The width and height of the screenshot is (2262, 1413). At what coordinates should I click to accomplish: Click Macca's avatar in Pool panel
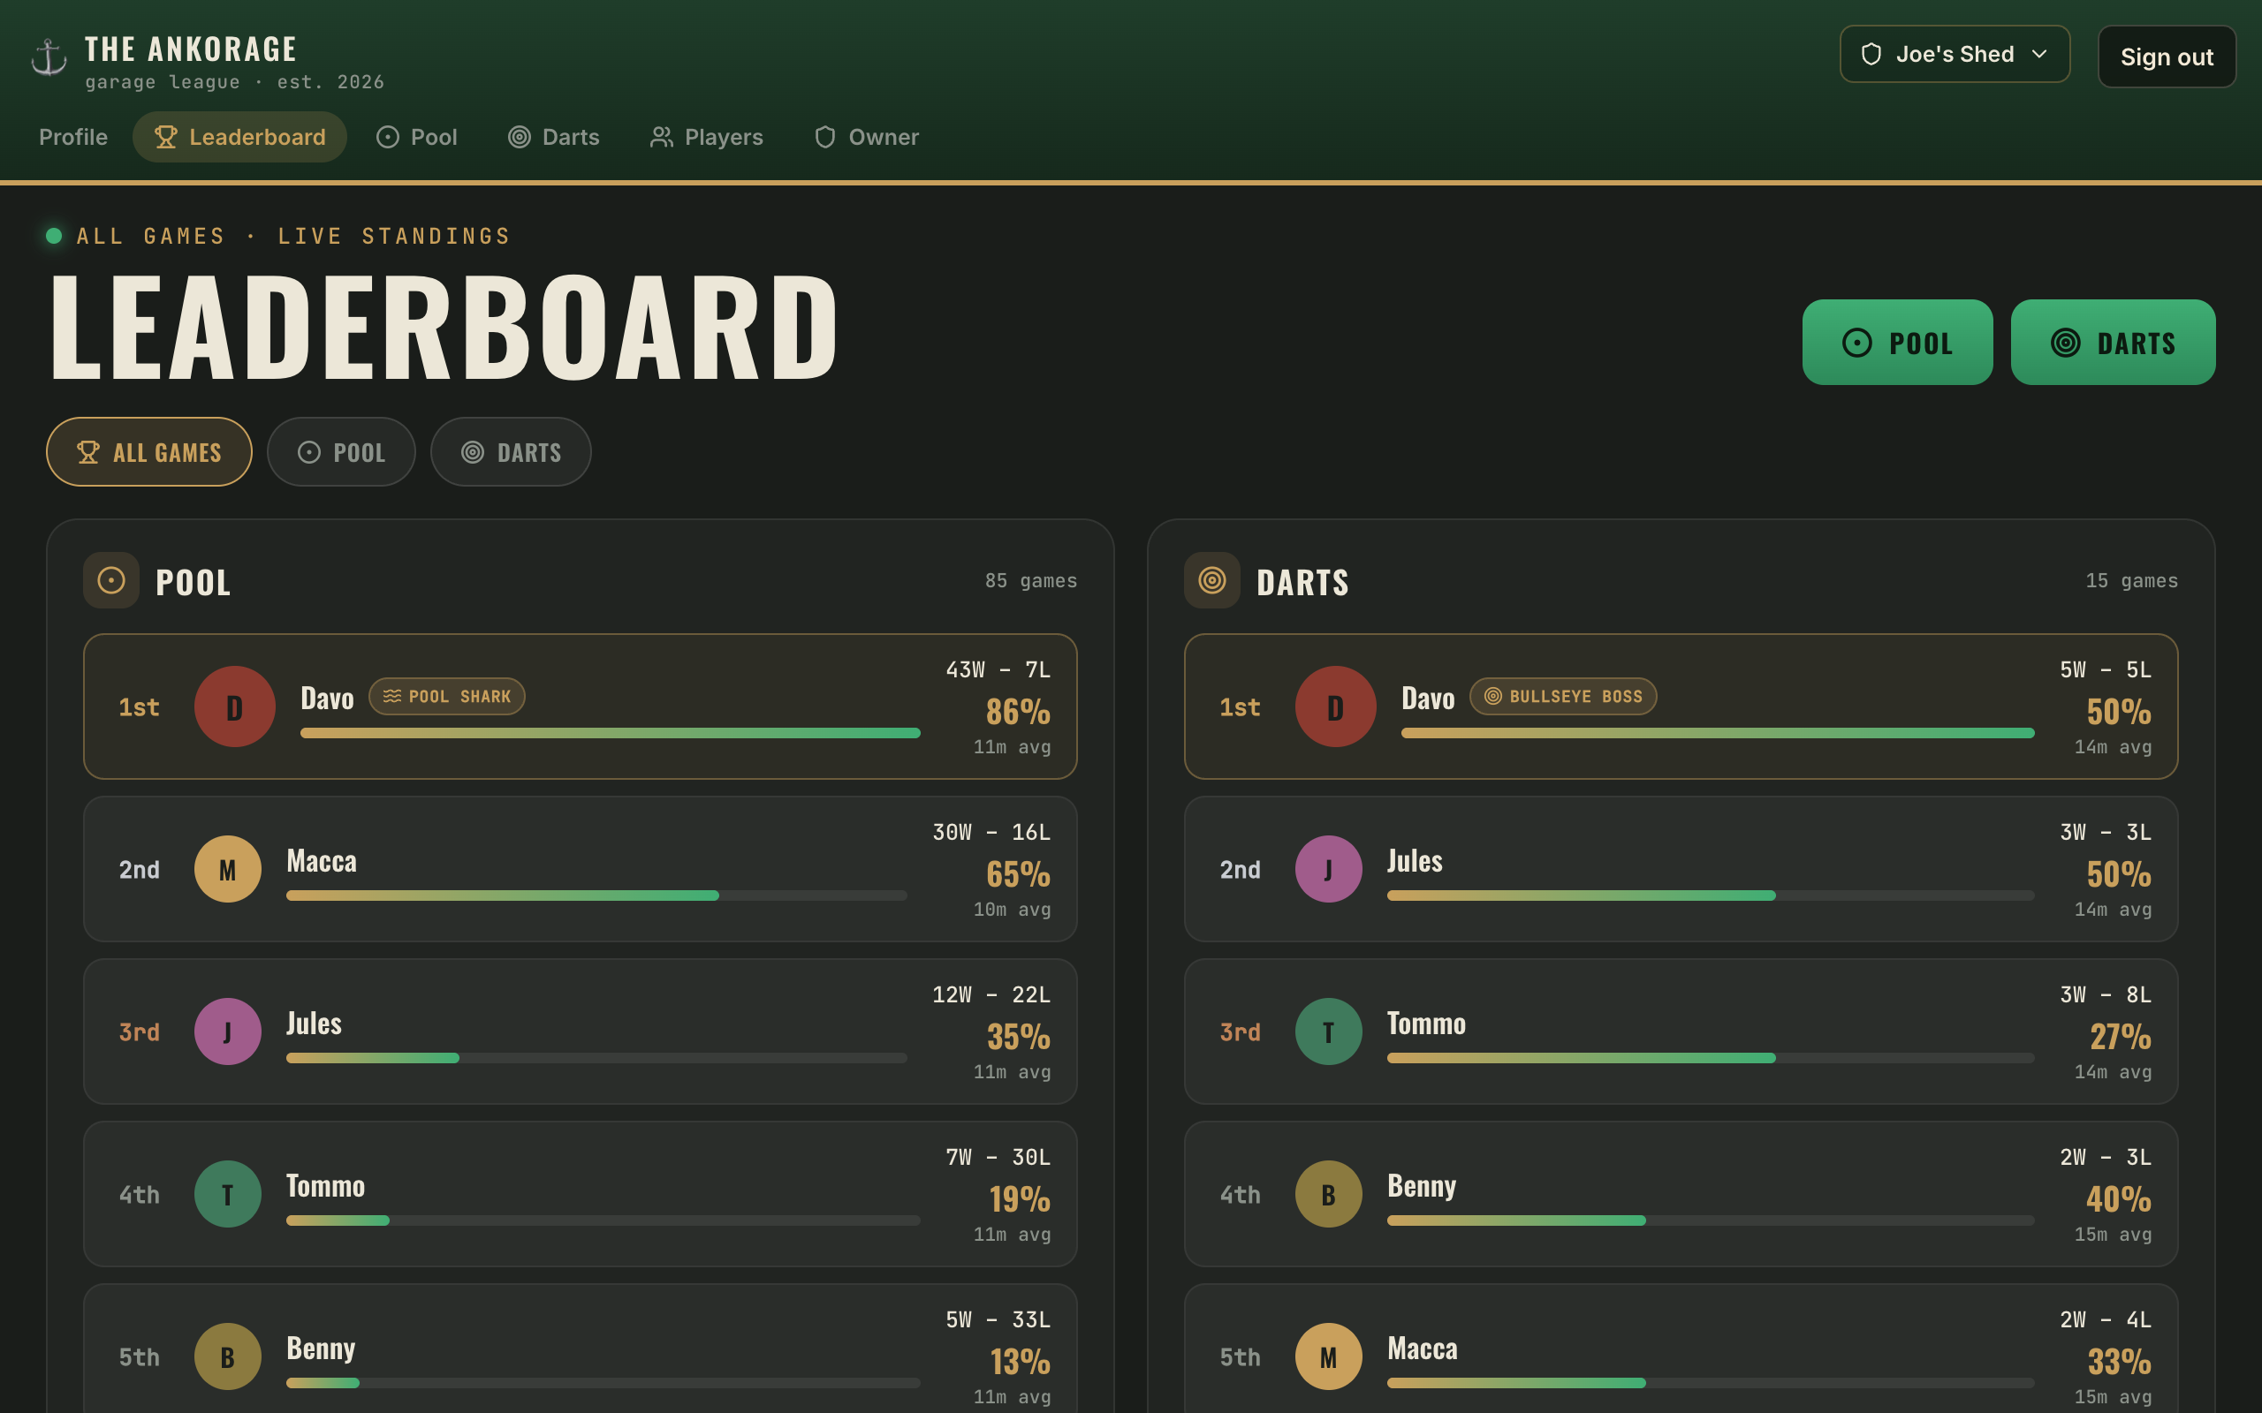(x=228, y=869)
